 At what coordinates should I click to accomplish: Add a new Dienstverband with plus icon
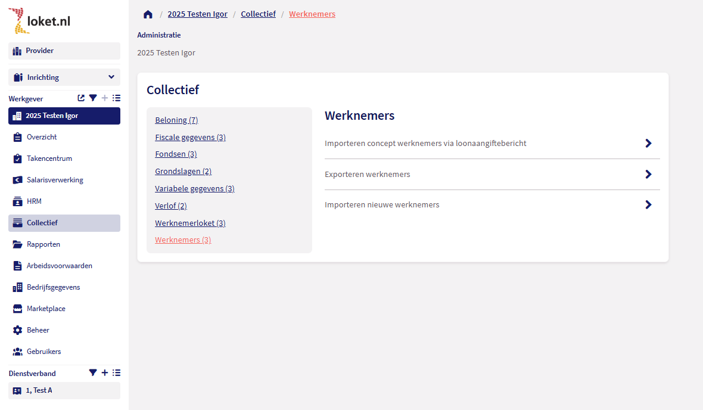pyautogui.click(x=105, y=373)
